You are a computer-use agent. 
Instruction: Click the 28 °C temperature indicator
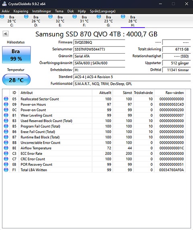(x=16, y=80)
